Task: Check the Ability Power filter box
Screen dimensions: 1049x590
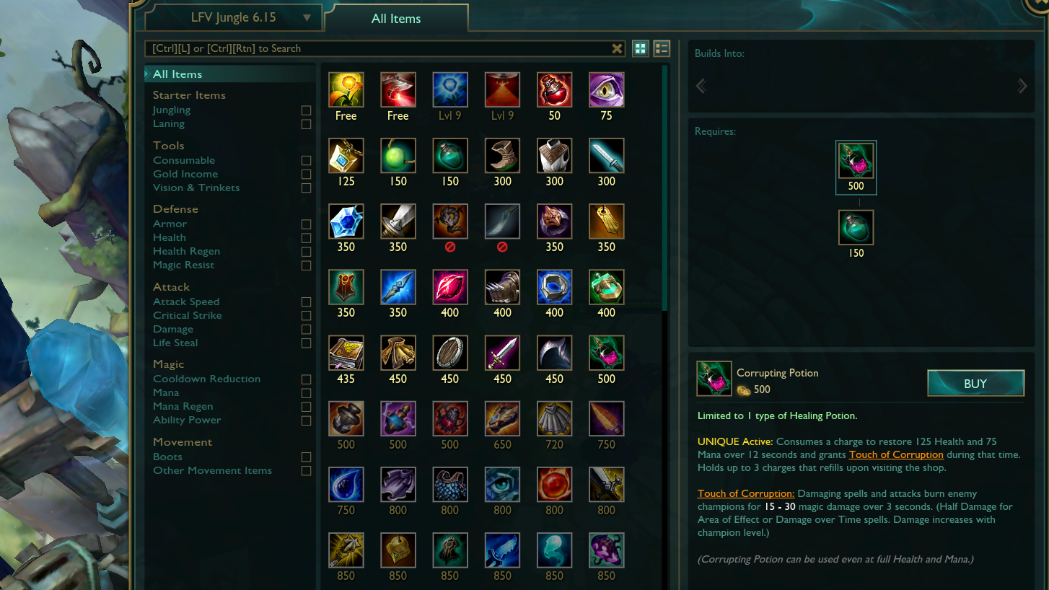Action: click(x=306, y=421)
